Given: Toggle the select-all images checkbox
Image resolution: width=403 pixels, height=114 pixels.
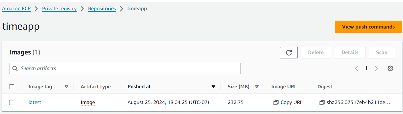Looking at the screenshot, I should [12, 87].
